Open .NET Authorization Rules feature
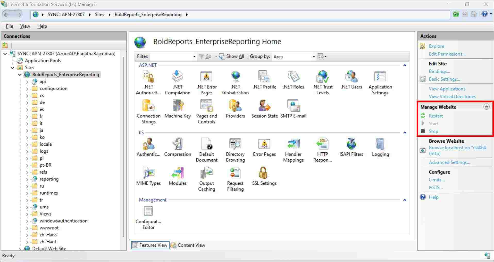This screenshot has height=262, width=494. pyautogui.click(x=148, y=83)
